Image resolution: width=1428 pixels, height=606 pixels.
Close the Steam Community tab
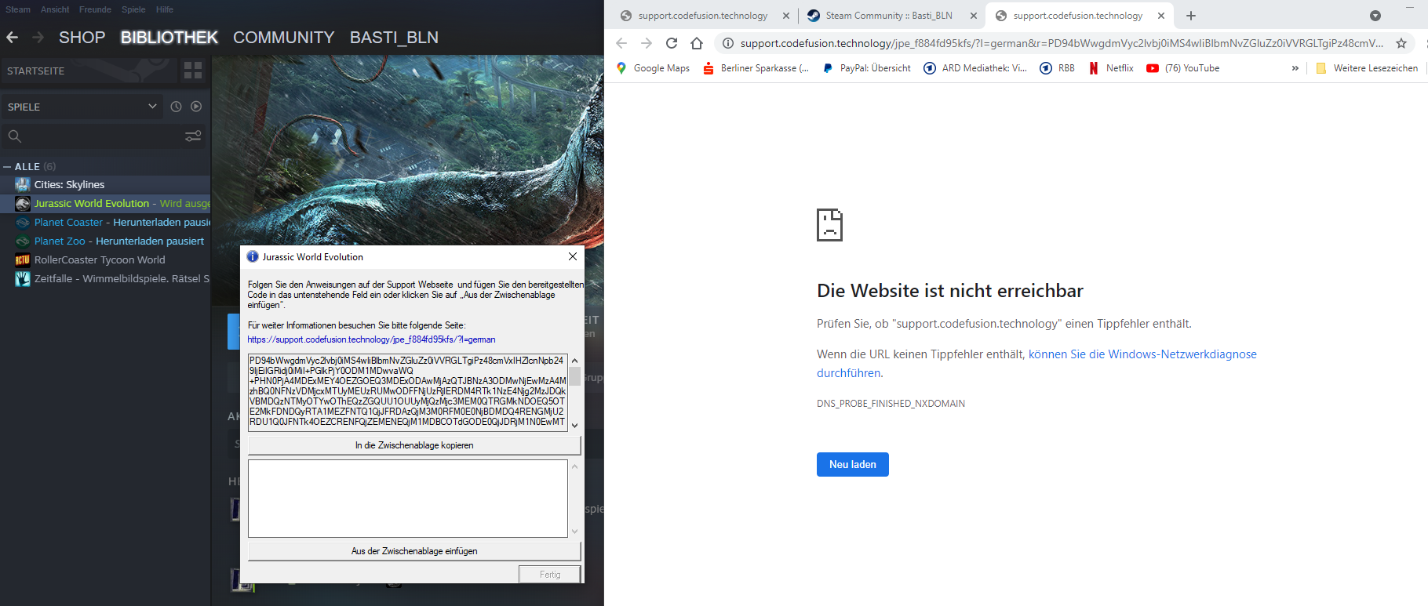pos(974,16)
